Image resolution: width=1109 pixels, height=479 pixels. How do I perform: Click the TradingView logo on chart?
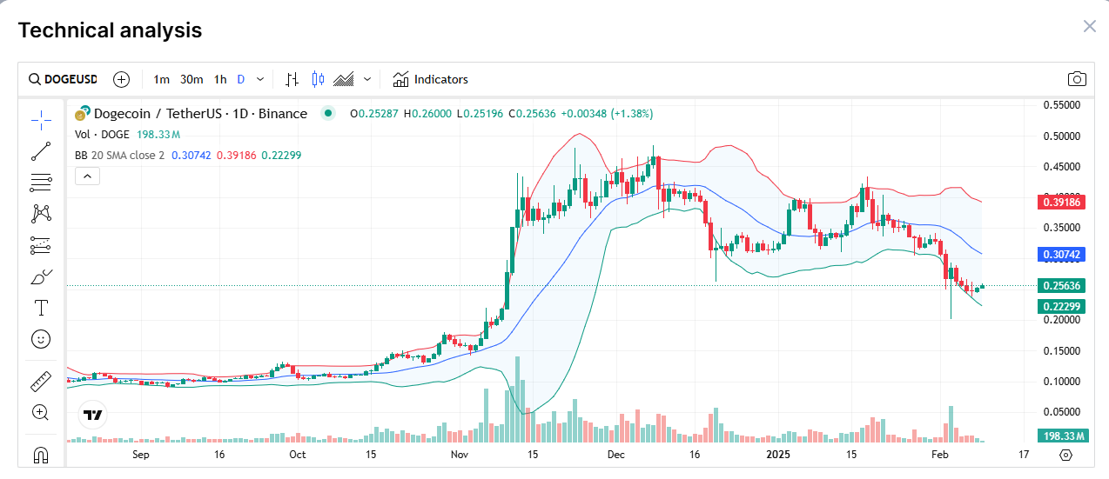(x=93, y=415)
